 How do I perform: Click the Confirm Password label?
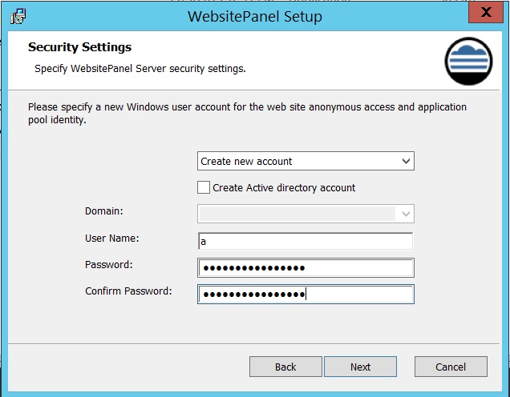(128, 291)
